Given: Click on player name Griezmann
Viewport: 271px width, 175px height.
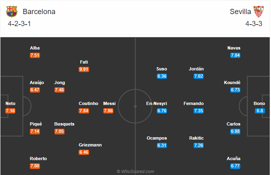Looking at the screenshot, I should point(90,145).
